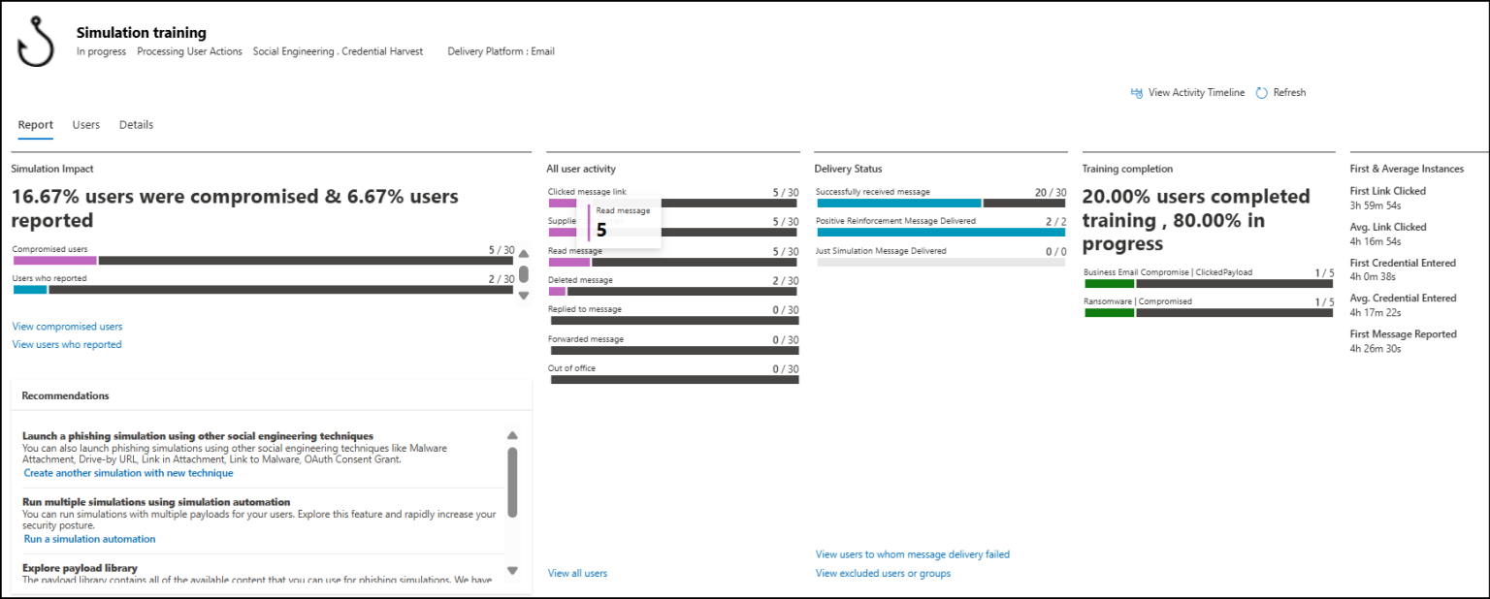Switch to the Users tab
1490x599 pixels.
coord(85,125)
